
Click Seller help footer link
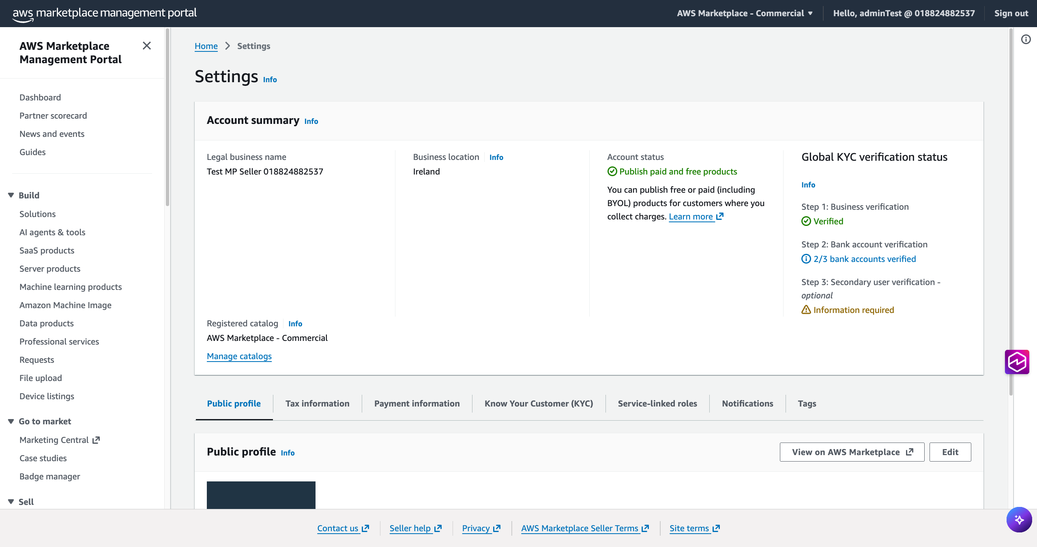415,528
